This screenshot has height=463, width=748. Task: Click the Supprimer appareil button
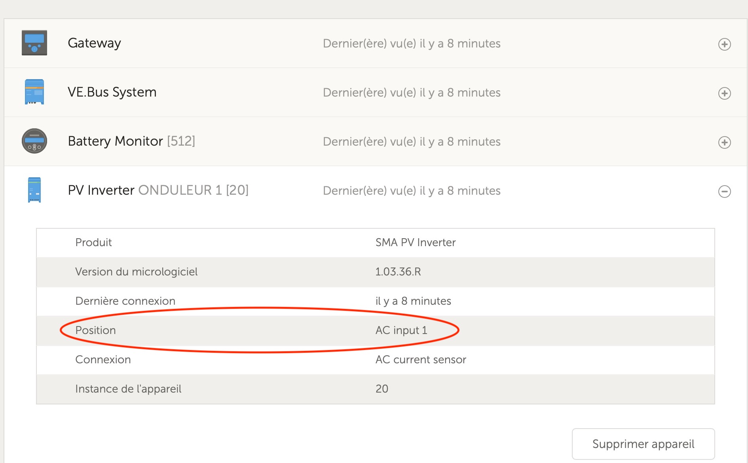click(643, 444)
